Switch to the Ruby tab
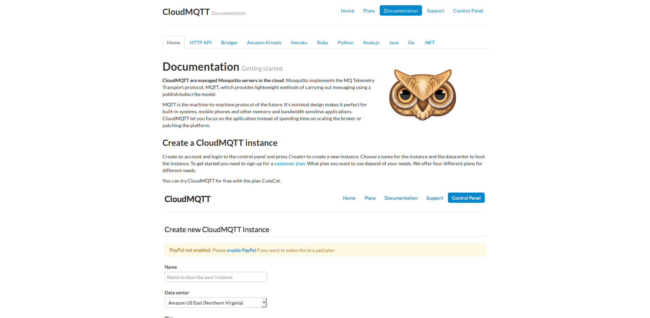The height and width of the screenshot is (318, 650). [x=323, y=43]
